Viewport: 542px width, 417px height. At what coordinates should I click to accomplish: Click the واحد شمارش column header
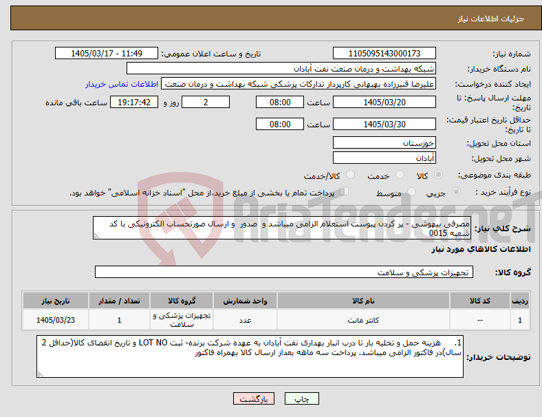(245, 301)
